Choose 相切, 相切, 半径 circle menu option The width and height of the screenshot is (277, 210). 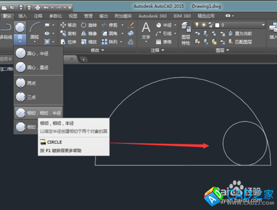pyautogui.click(x=38, y=113)
